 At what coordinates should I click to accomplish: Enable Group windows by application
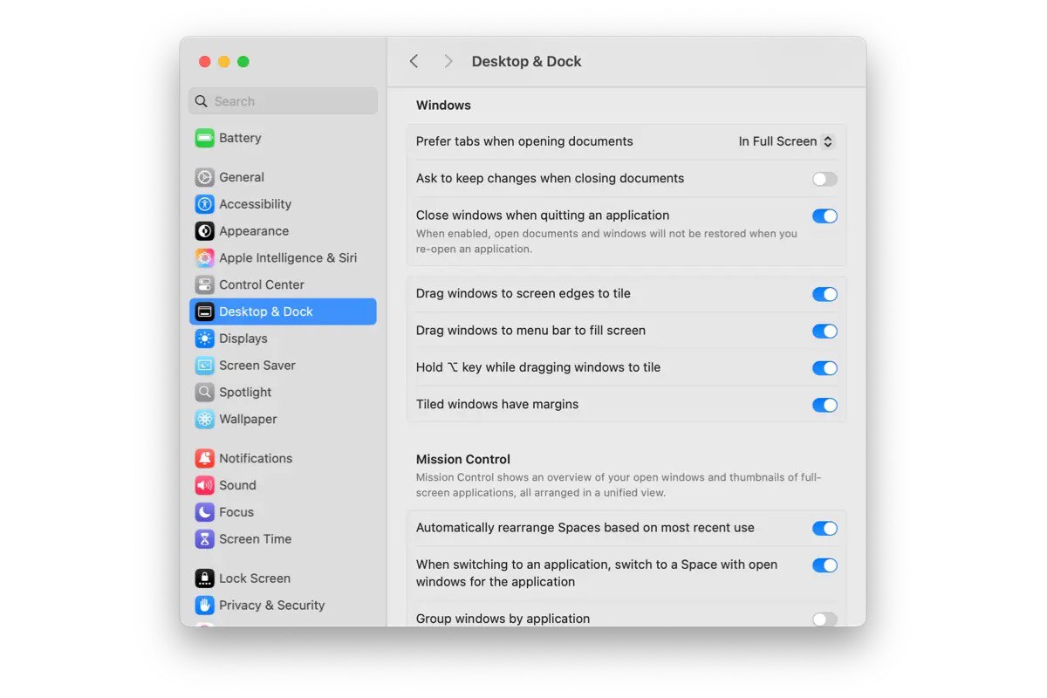pyautogui.click(x=825, y=619)
